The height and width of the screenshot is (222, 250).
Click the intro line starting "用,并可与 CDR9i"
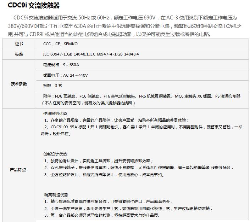[109, 34]
